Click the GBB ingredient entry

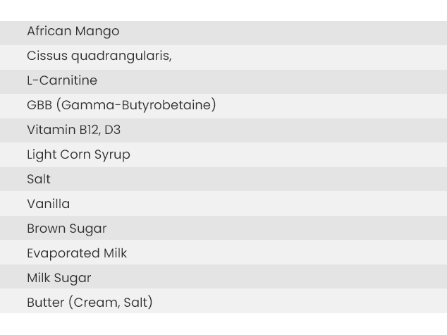223,106
